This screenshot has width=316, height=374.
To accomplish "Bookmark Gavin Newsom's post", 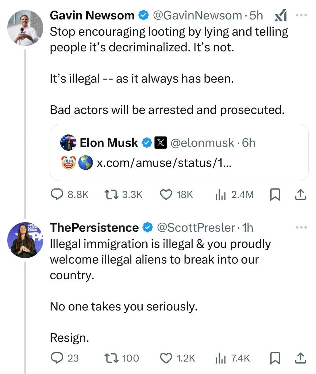I will click(x=275, y=195).
